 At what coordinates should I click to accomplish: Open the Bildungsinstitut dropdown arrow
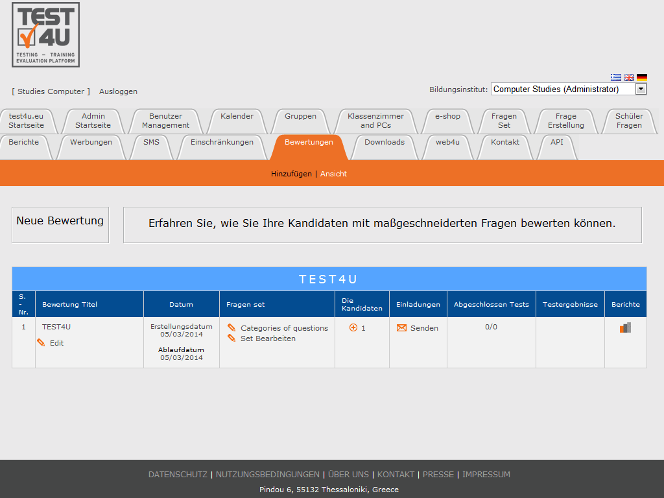click(641, 89)
